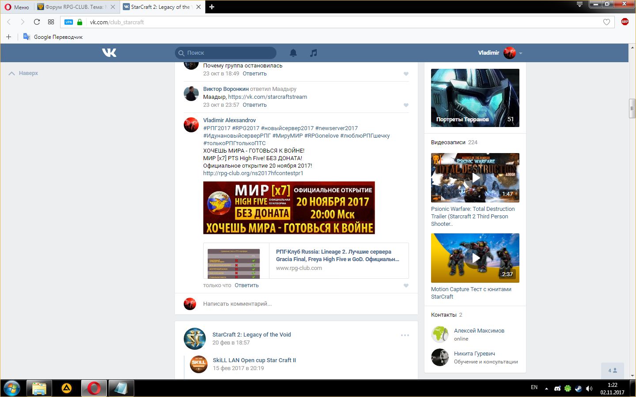The width and height of the screenshot is (636, 397).
Task: Add a bookmark with plus icon
Action: coord(8,37)
